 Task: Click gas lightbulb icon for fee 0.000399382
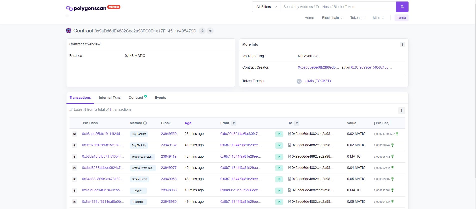[392, 179]
